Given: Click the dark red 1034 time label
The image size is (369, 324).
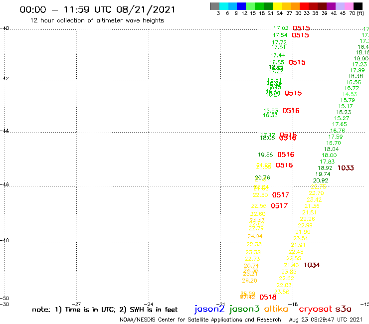Looking at the screenshot, I should pyautogui.click(x=312, y=265).
